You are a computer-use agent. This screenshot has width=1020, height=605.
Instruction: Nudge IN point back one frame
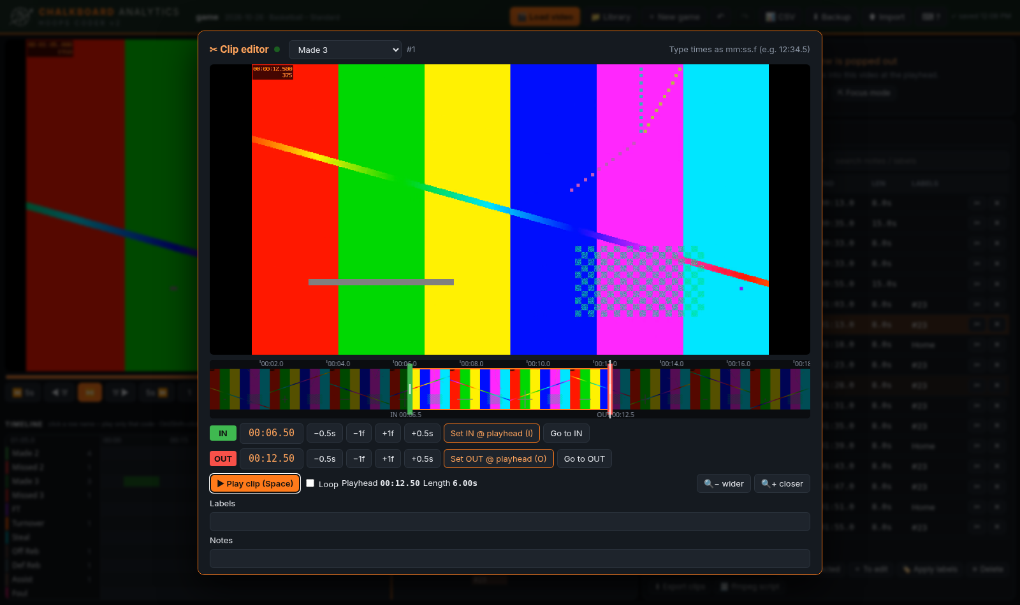[x=359, y=433]
